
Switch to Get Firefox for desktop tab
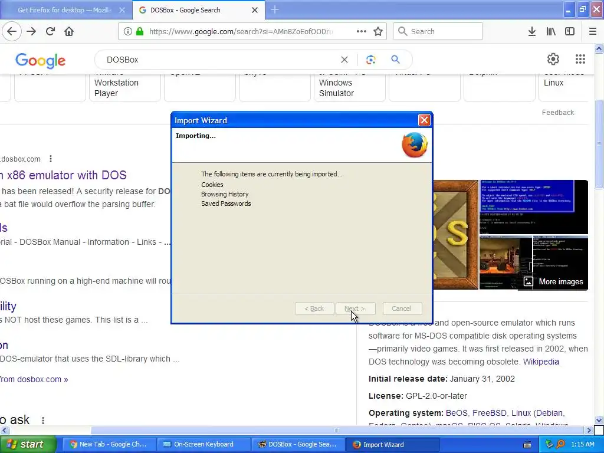tap(65, 10)
